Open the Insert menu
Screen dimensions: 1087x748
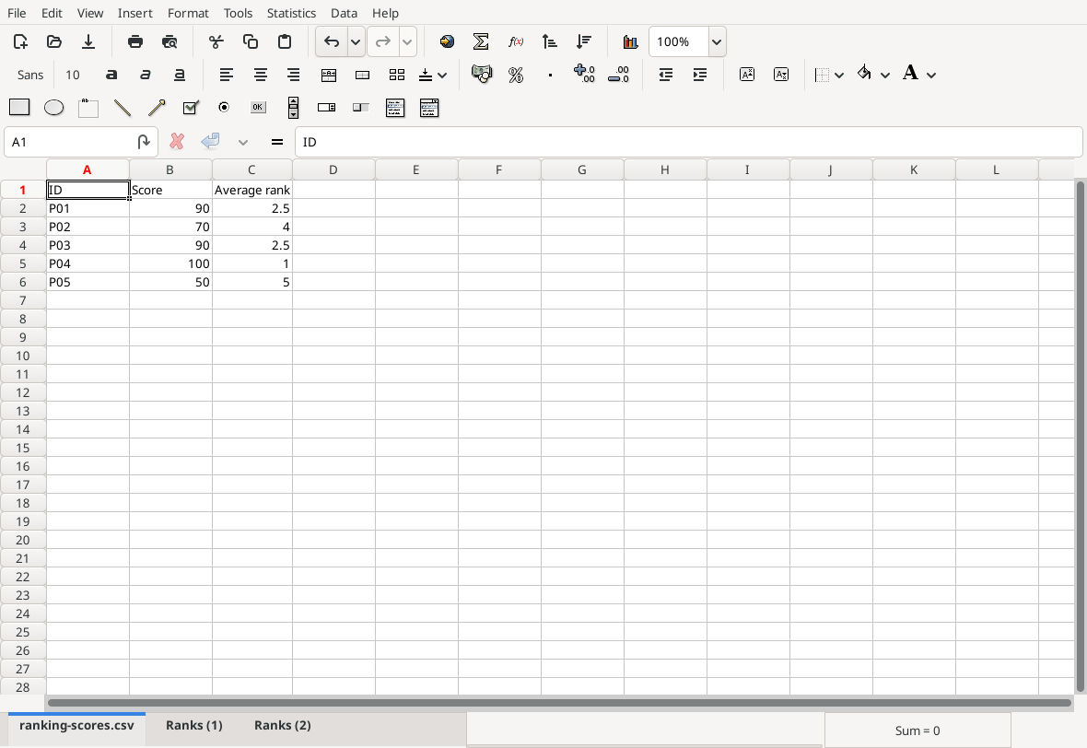pyautogui.click(x=135, y=13)
